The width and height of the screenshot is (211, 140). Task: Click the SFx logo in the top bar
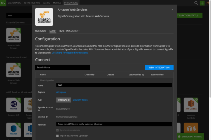(3, 3)
